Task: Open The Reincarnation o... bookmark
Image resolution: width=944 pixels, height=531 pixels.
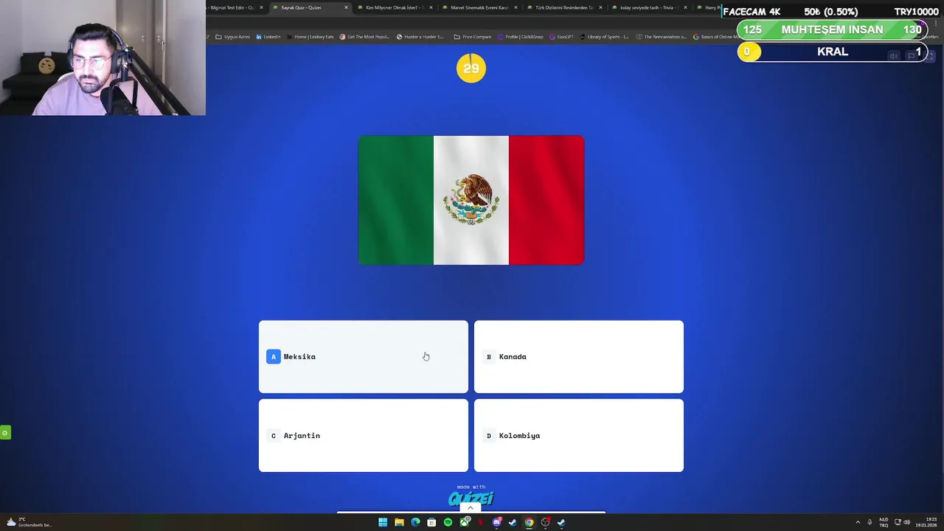Action: (661, 37)
